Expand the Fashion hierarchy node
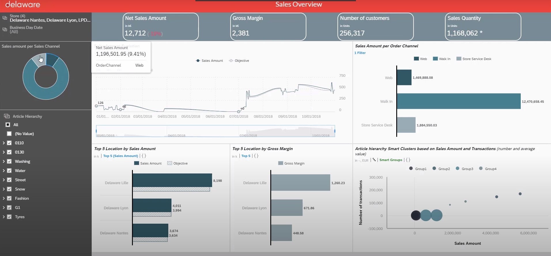 coord(3,198)
